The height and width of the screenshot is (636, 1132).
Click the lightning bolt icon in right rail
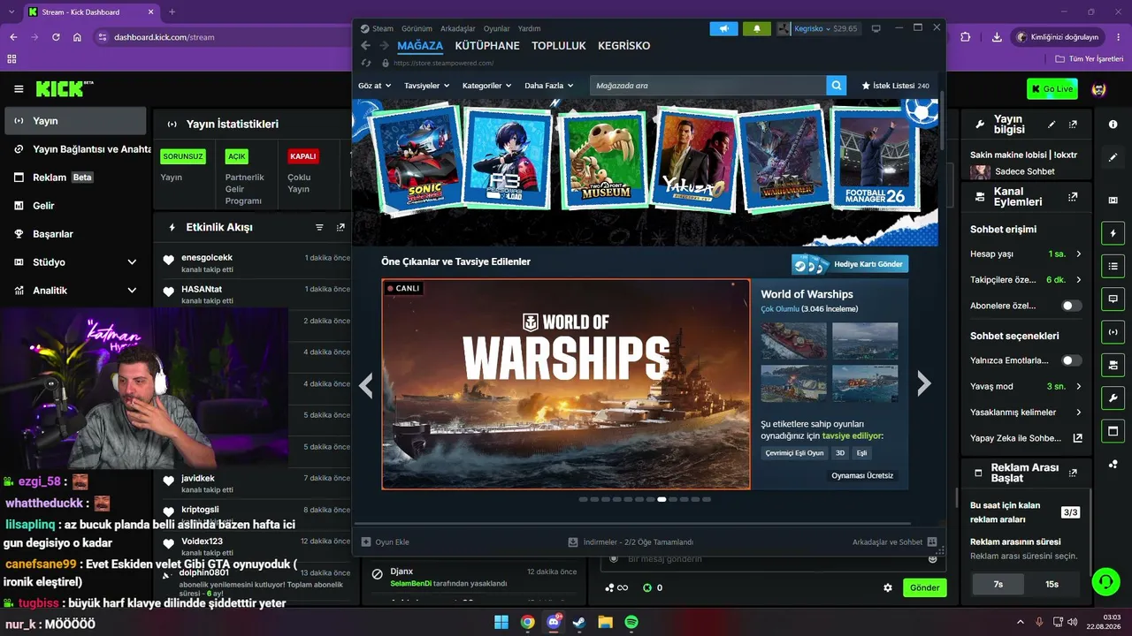[1113, 233]
